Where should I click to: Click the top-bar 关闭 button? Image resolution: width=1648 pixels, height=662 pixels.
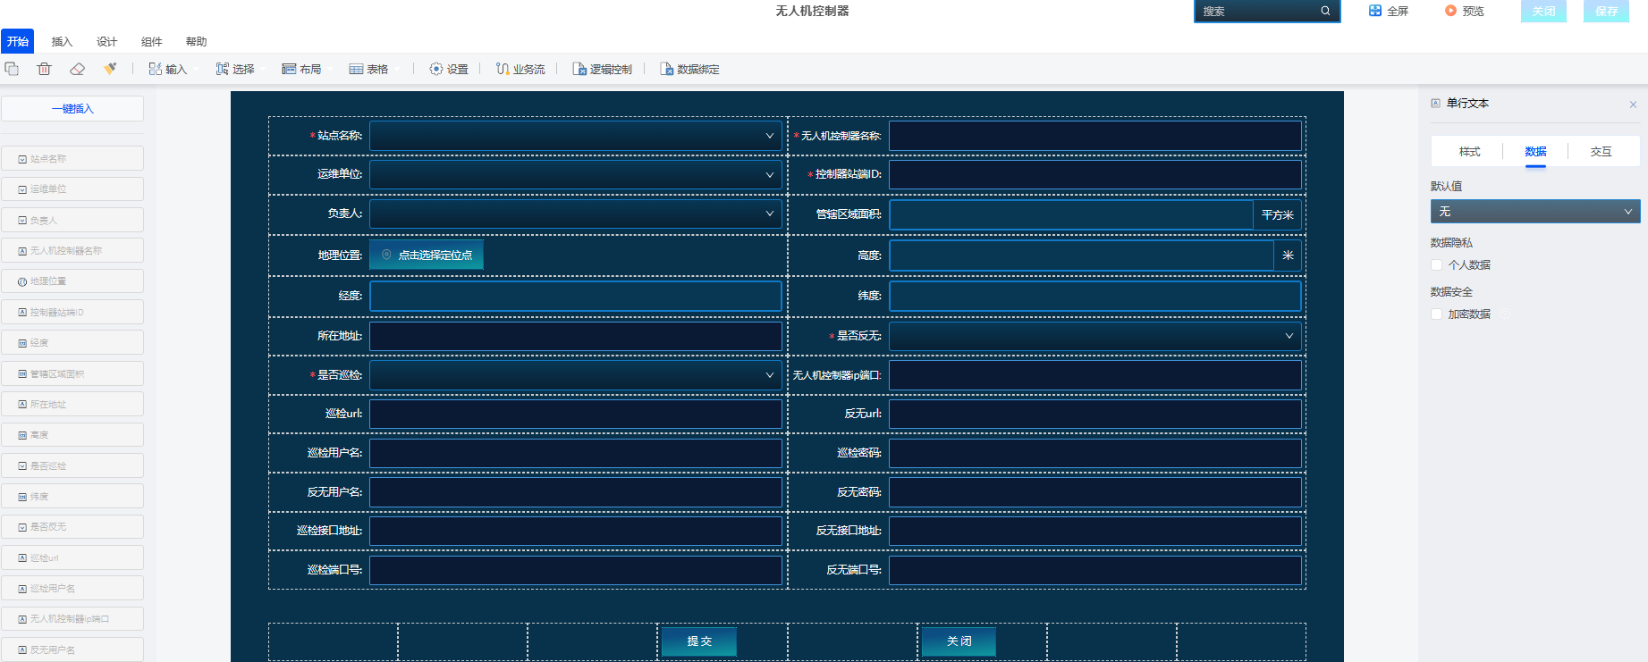(1543, 11)
